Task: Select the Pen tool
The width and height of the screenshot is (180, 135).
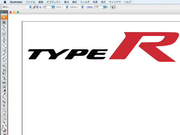Action: coord(4,38)
